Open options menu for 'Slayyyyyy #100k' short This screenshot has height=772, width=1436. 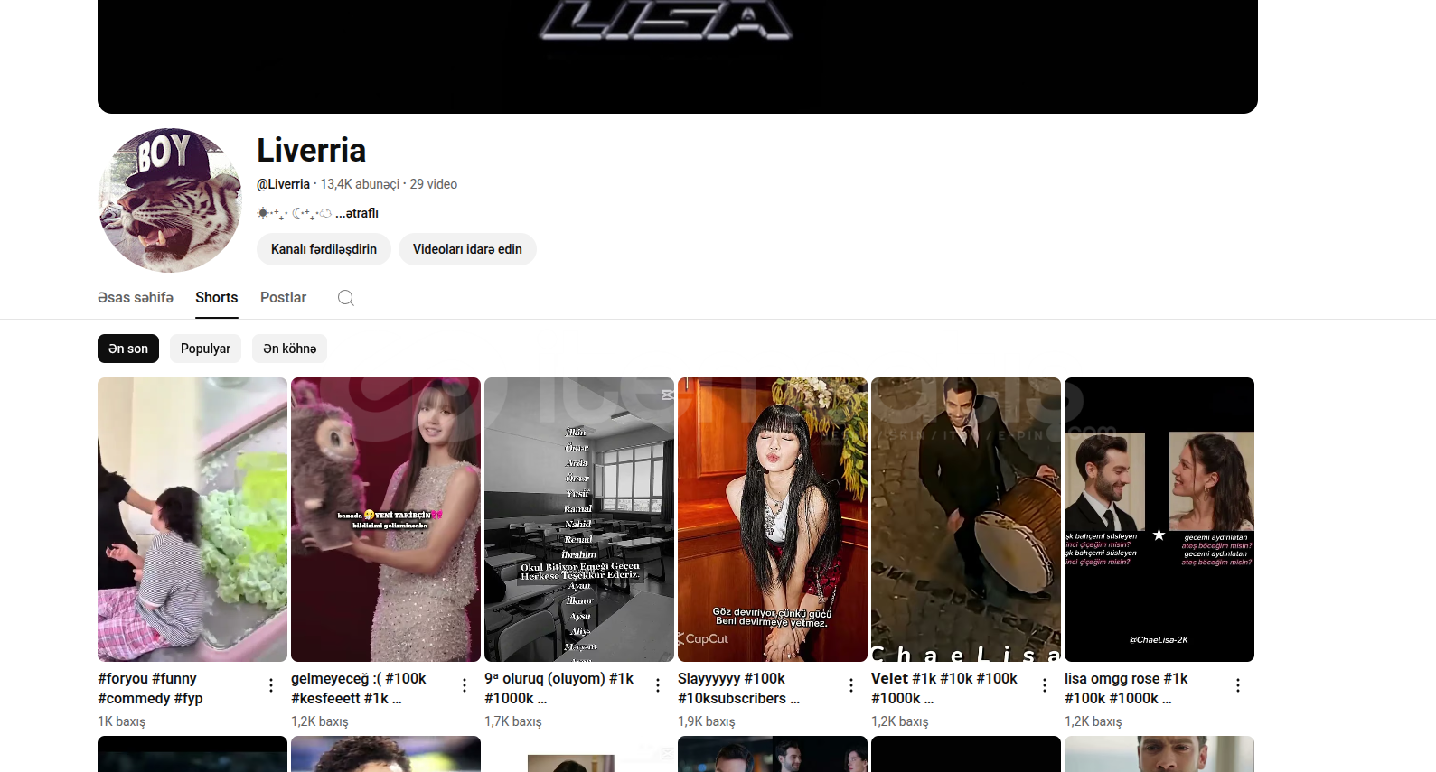tap(851, 685)
